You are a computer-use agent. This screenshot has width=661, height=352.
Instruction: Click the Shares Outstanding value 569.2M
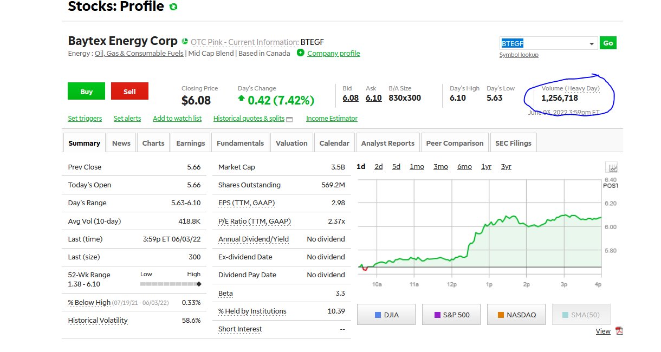coord(333,185)
